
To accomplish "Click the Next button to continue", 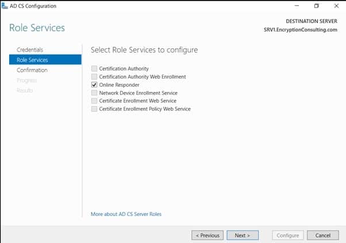I will pyautogui.click(x=243, y=235).
